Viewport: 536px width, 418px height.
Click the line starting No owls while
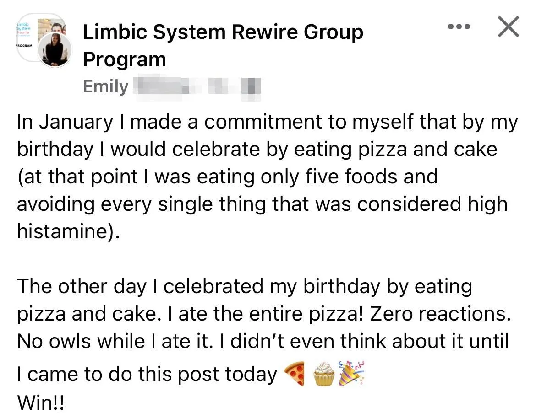(263, 342)
